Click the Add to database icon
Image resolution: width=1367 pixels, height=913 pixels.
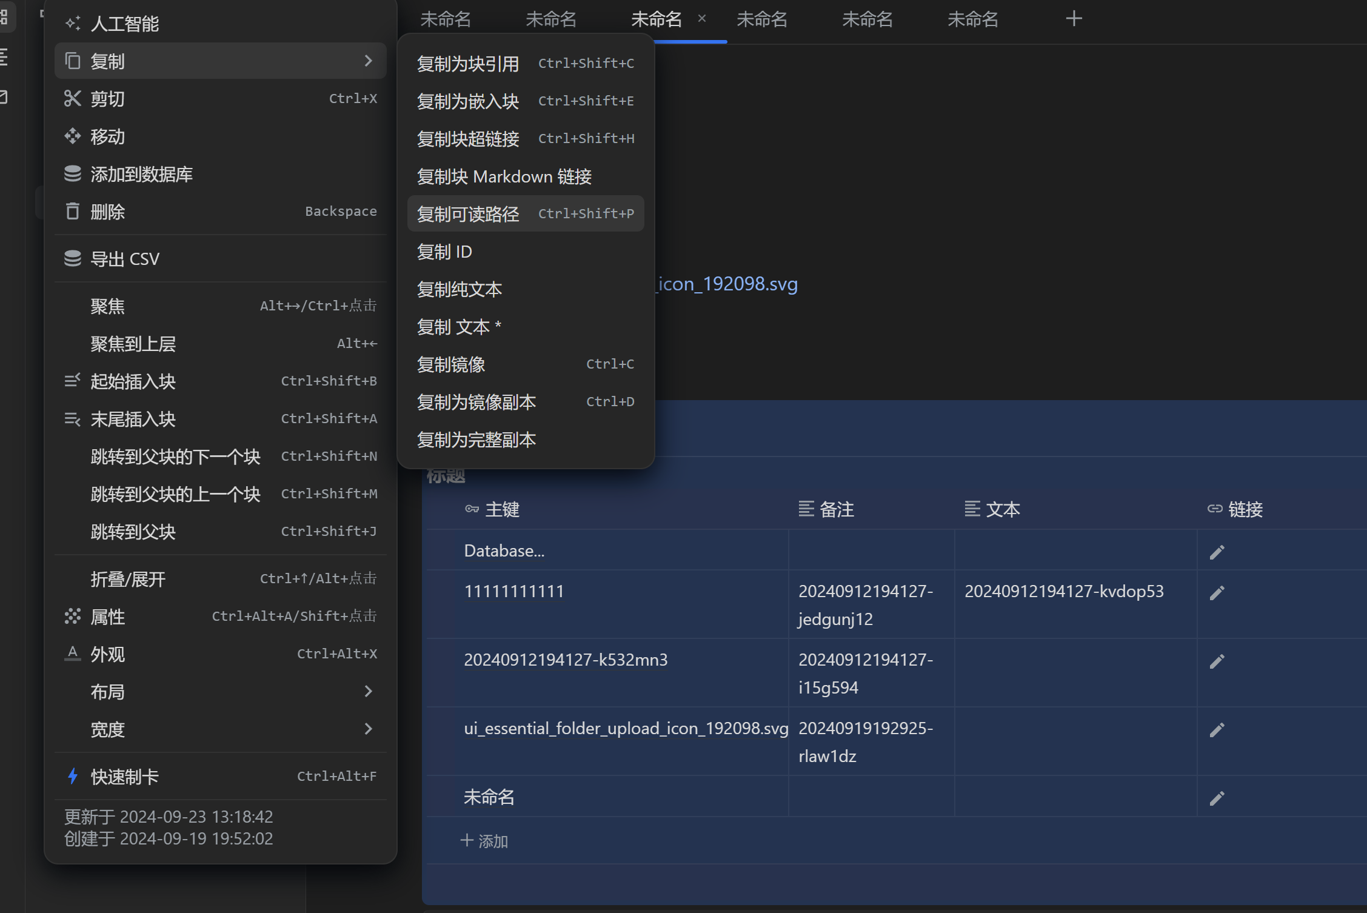[73, 174]
